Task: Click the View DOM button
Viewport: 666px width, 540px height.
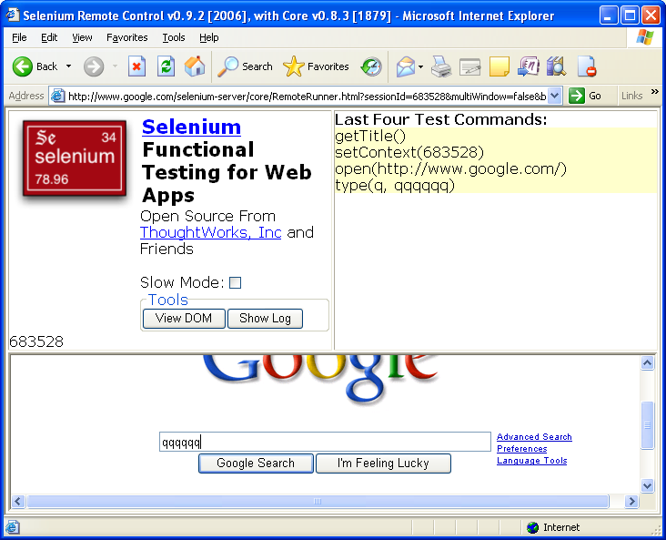Action: click(184, 319)
